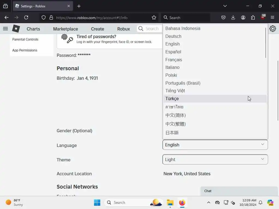
Task: Focus the Firefox search box
Action: click(x=186, y=18)
